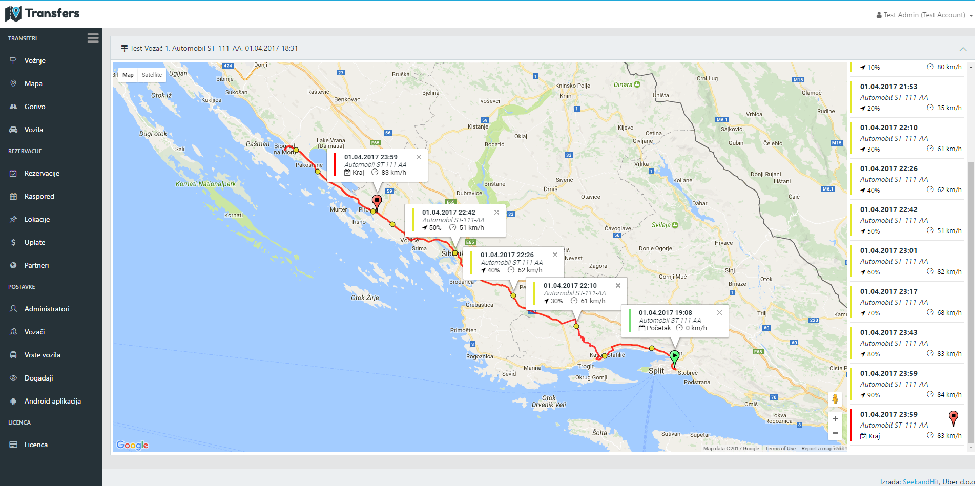
Task: Click the hamburger menu icon in sidebar
Action: click(x=93, y=38)
